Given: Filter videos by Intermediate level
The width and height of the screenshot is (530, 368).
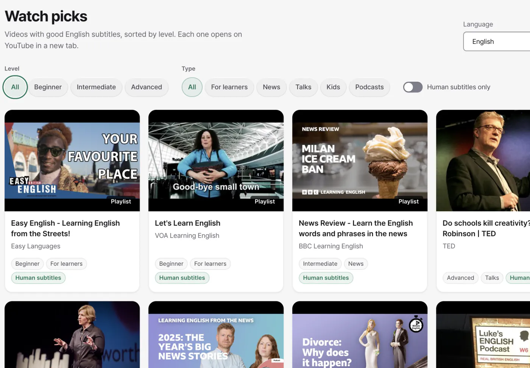Looking at the screenshot, I should (x=96, y=87).
